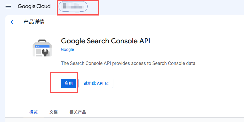Screen dimensions: 244x122
Task: Switch to the 文档 tab
Action: 54,112
